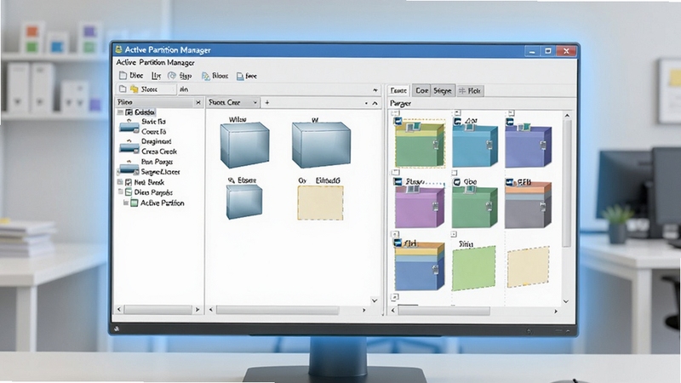Image resolution: width=681 pixels, height=383 pixels.
Task: Select the third disk drive icon in the tree
Action: 129,169
